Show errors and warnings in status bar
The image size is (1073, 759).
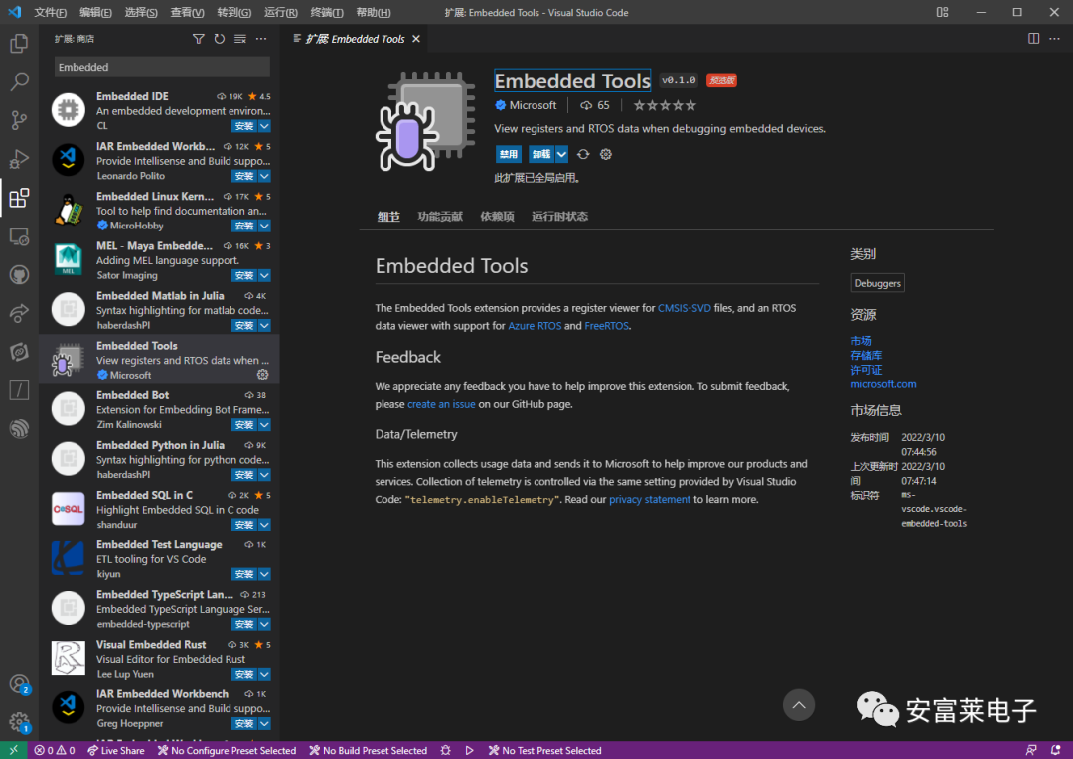[x=55, y=750]
